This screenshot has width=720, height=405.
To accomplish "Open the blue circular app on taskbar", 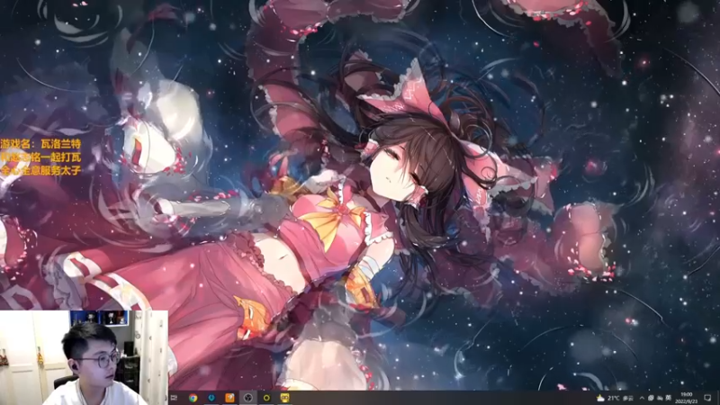I will click(211, 398).
